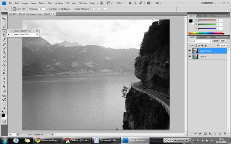This screenshot has height=144, width=231.
Task: Select the Move tool
Action: pos(4,19)
